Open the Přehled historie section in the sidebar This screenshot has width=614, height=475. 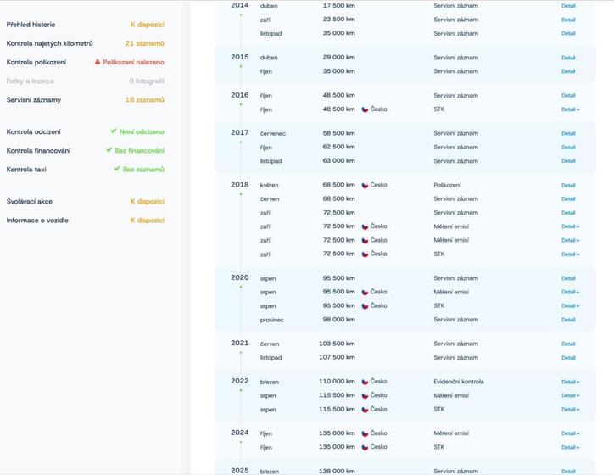click(x=31, y=25)
